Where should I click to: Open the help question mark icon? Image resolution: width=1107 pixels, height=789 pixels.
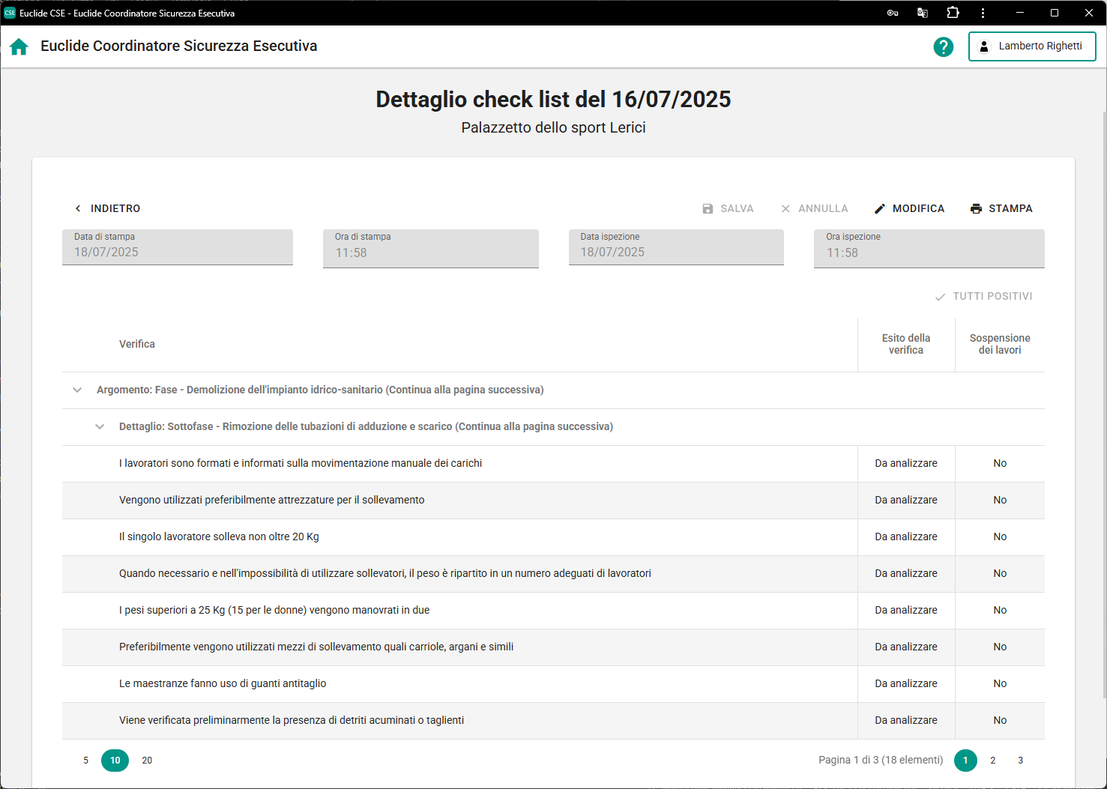point(943,46)
